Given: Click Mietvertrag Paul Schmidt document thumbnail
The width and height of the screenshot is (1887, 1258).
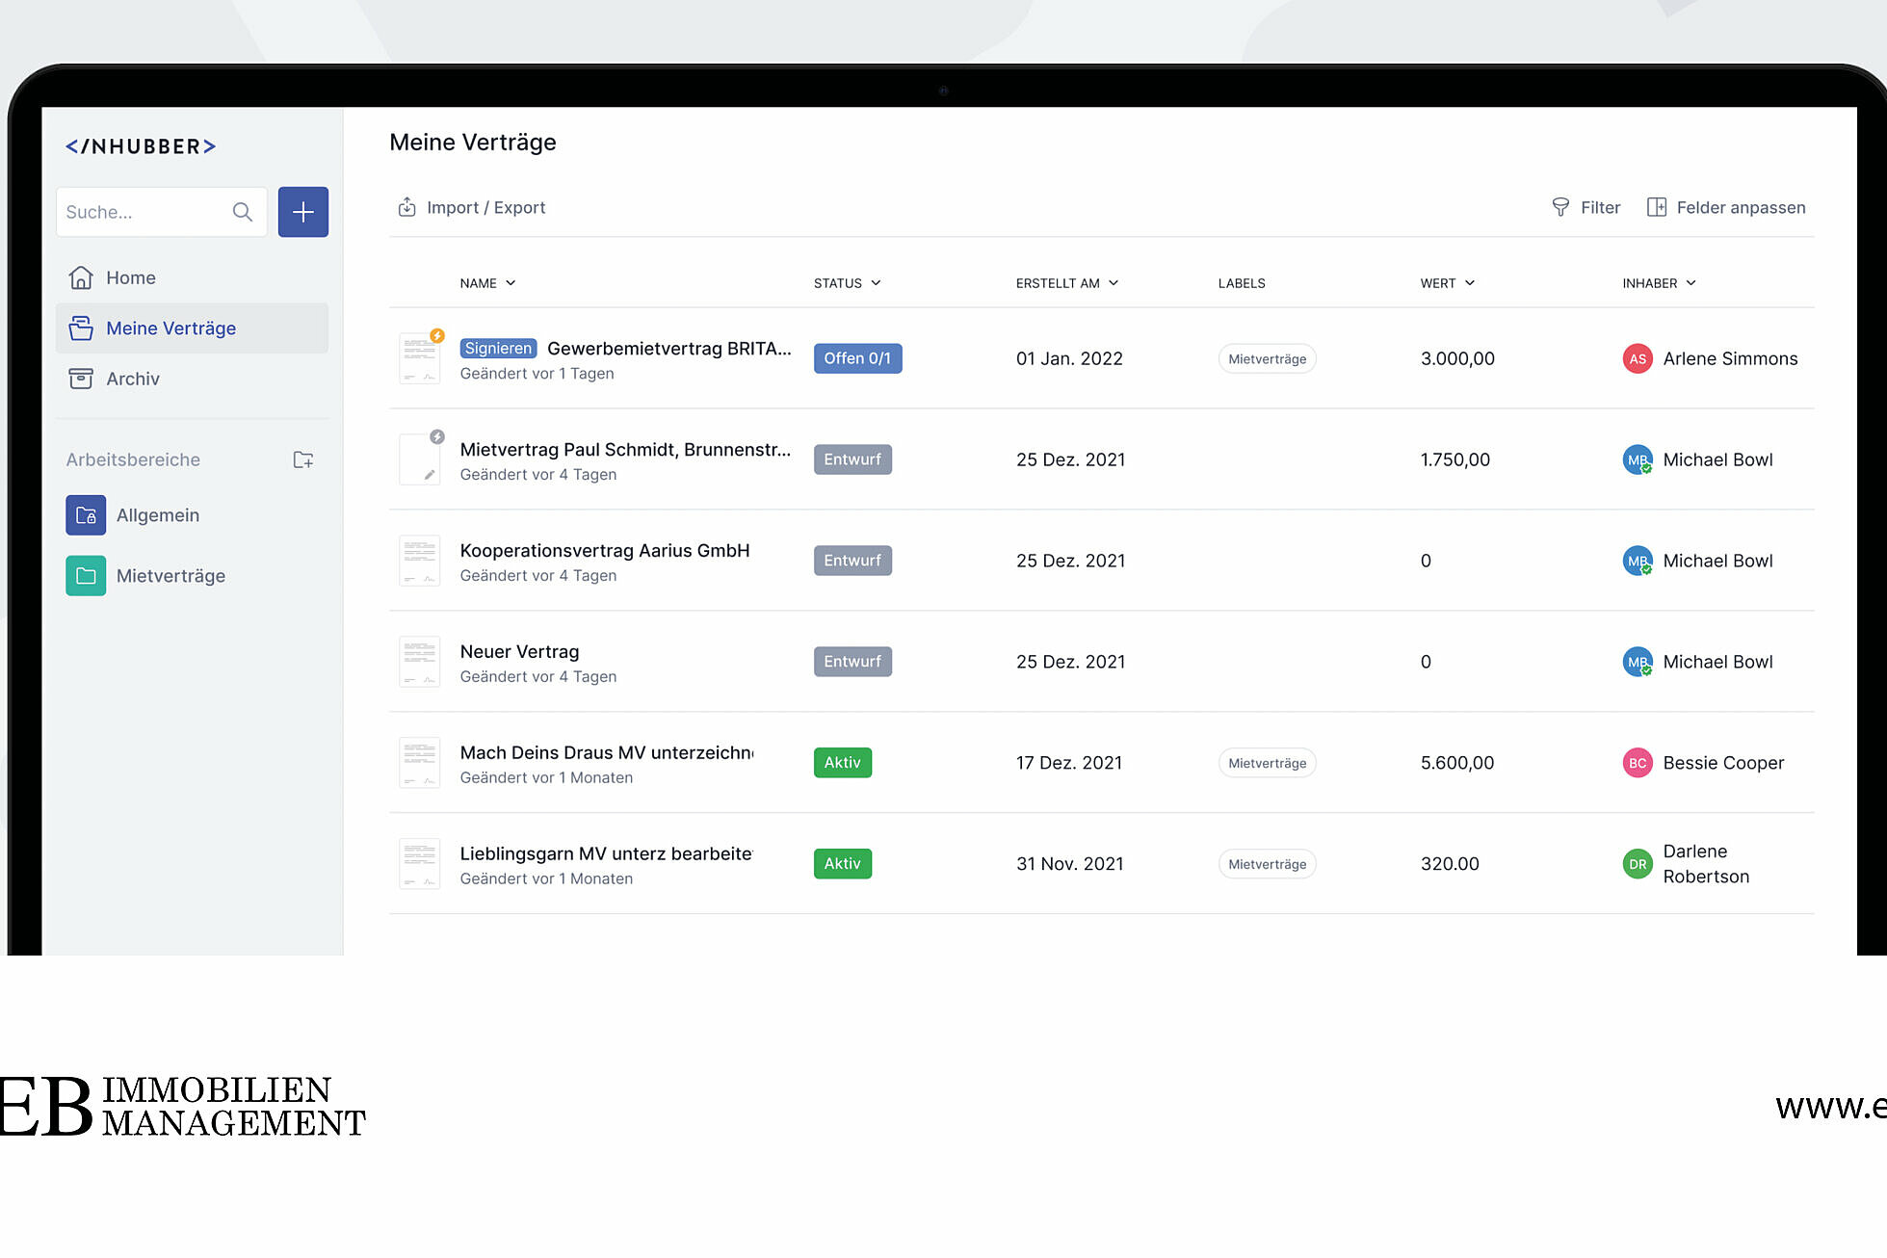Looking at the screenshot, I should point(420,459).
